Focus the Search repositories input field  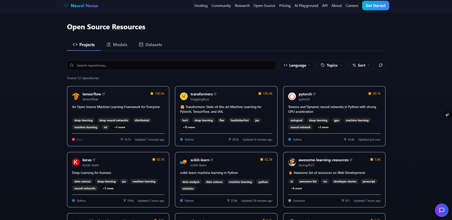pos(171,65)
